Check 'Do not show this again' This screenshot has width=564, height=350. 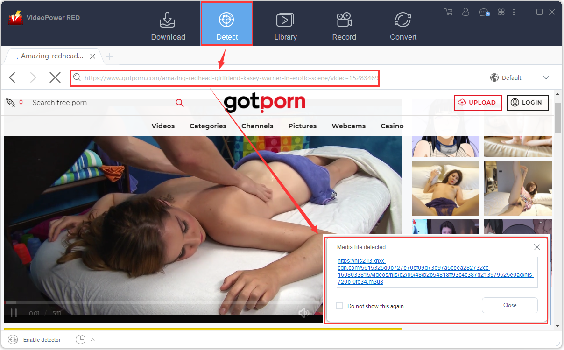[x=339, y=306]
